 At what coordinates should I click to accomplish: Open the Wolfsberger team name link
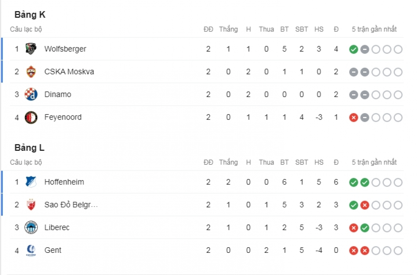pyautogui.click(x=65, y=49)
